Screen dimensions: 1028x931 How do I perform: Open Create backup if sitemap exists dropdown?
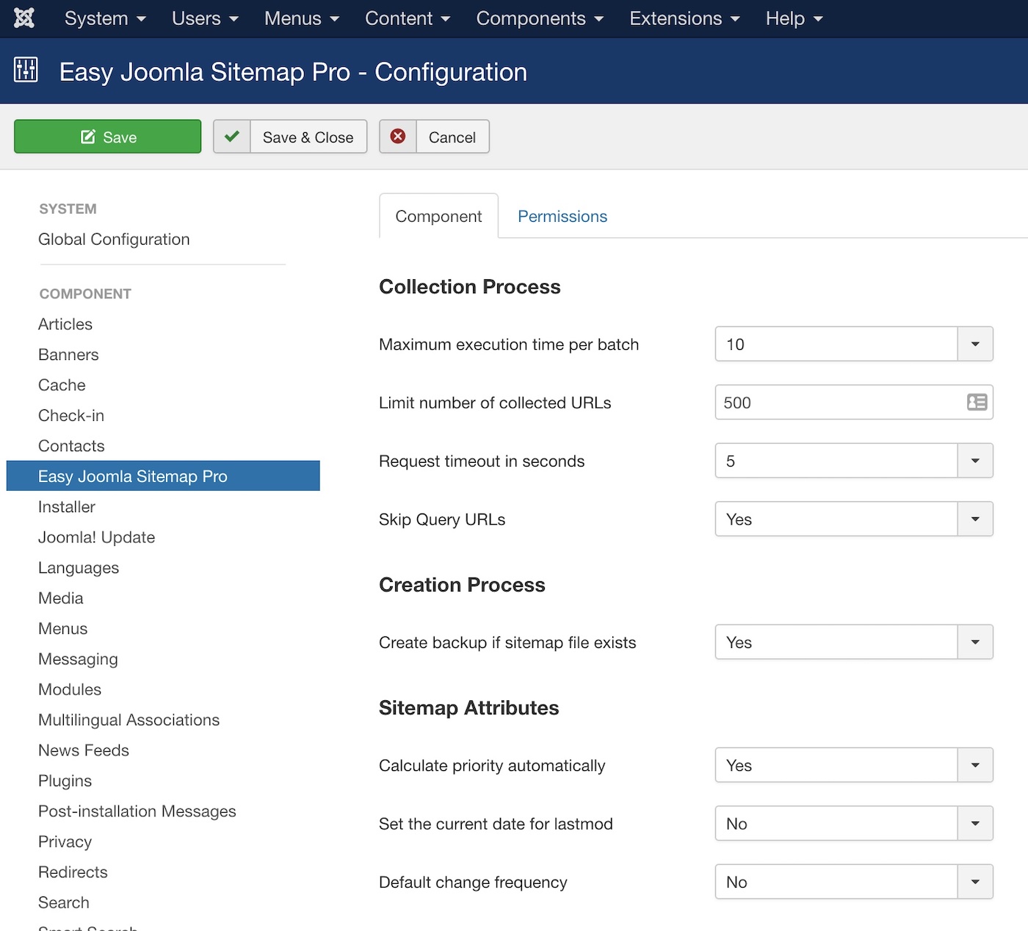[854, 642]
